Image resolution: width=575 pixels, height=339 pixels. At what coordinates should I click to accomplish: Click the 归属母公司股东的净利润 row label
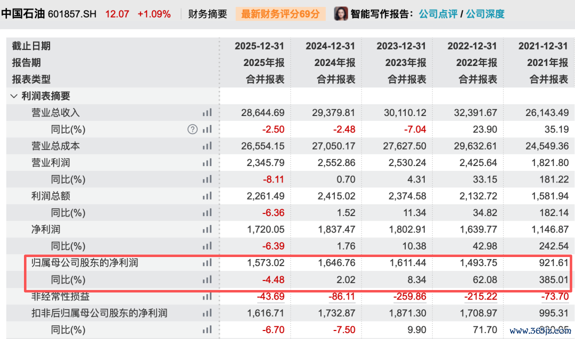coord(85,262)
